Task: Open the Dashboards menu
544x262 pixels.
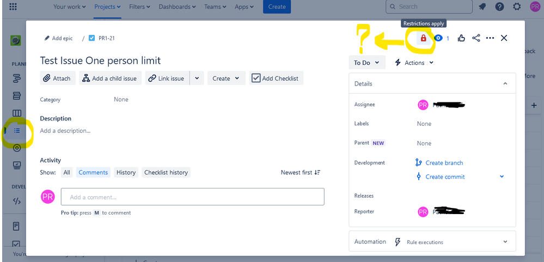Action: pyautogui.click(x=178, y=7)
